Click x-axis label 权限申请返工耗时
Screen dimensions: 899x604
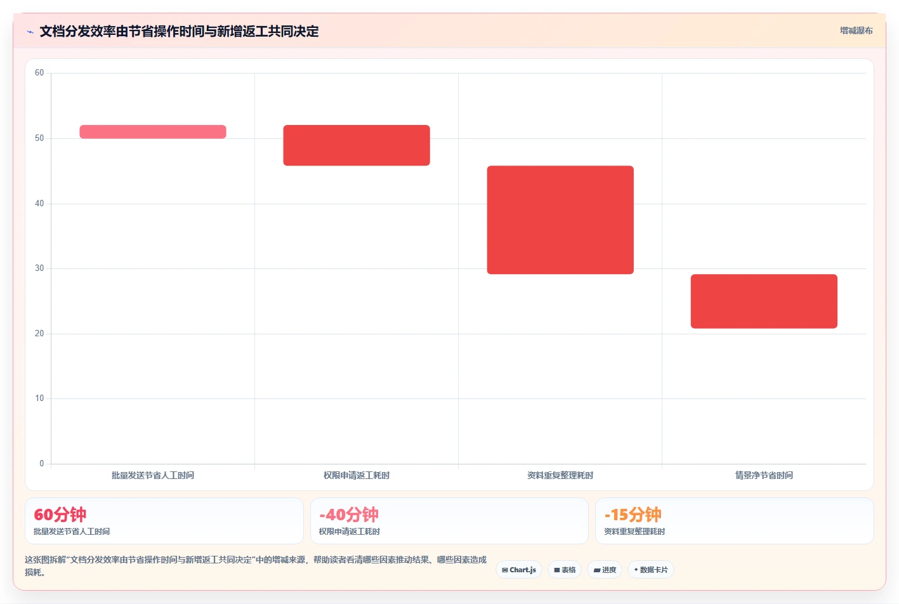[357, 475]
